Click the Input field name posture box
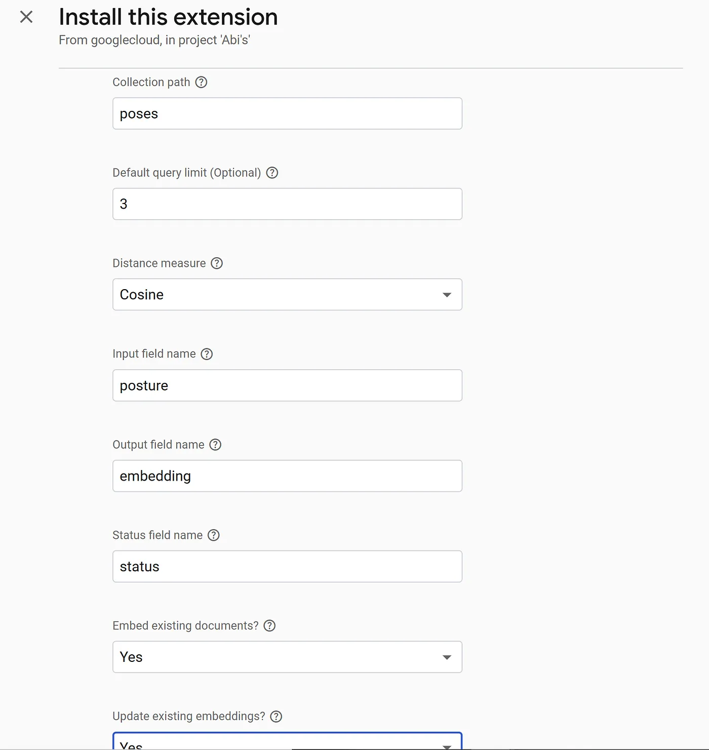This screenshot has width=709, height=750. 287,385
